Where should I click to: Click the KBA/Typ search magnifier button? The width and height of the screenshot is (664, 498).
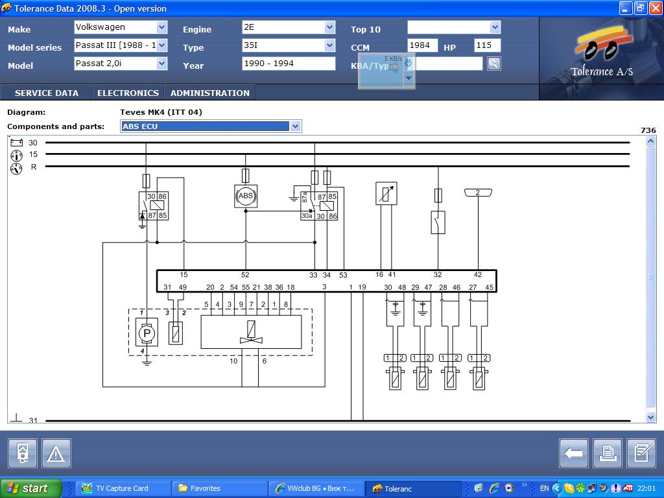tap(494, 64)
